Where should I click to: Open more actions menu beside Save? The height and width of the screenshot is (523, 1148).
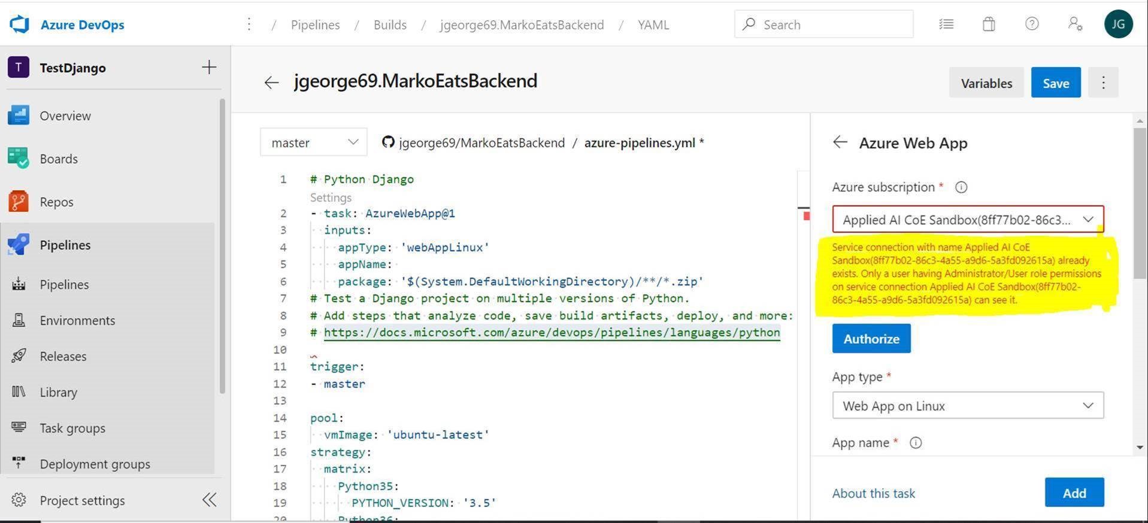[x=1103, y=83]
